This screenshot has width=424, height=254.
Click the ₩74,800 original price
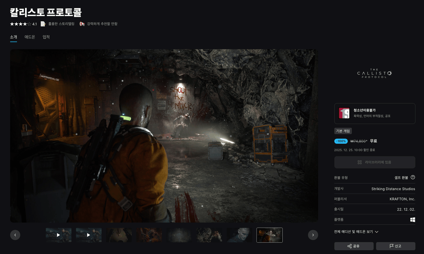[x=359, y=141]
